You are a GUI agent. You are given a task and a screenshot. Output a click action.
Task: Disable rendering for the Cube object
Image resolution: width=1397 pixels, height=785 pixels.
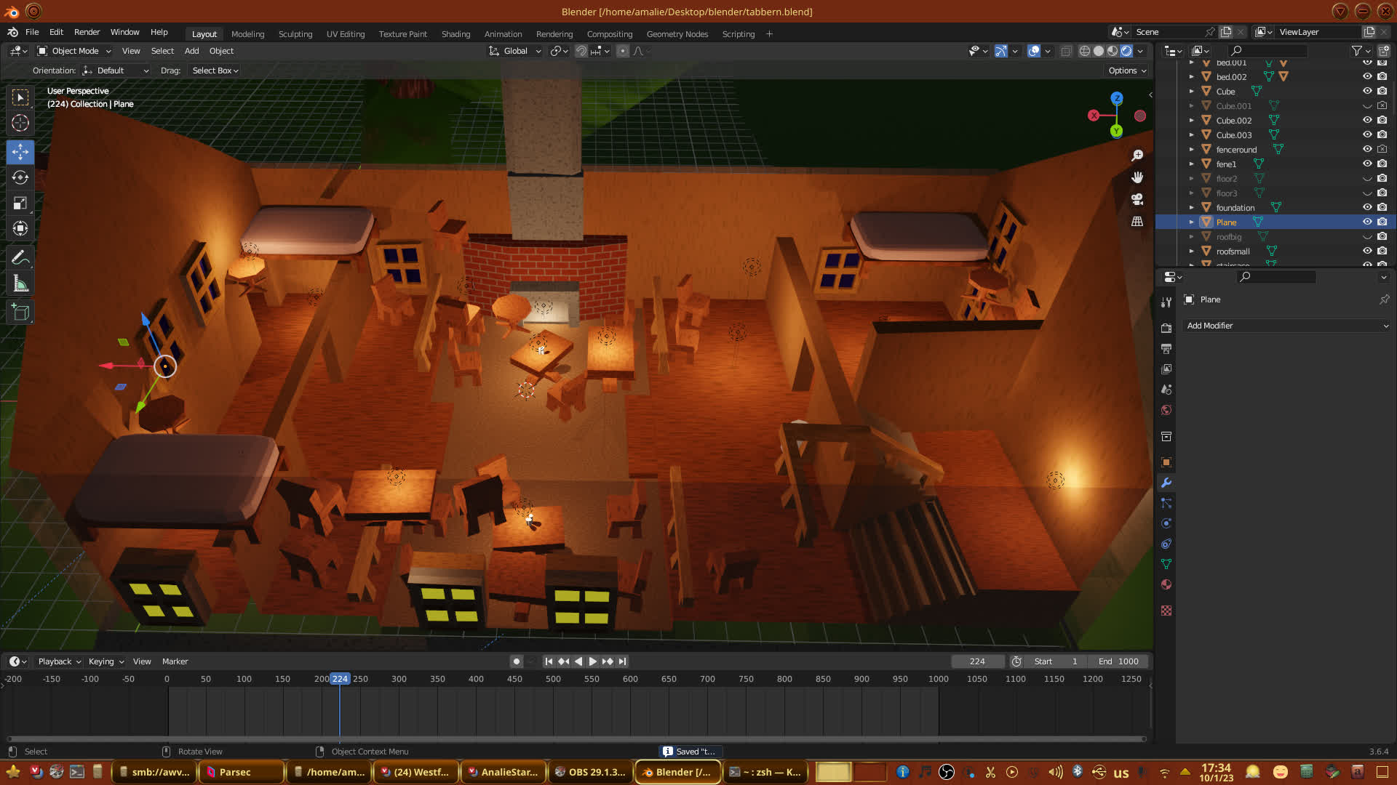pyautogui.click(x=1382, y=91)
